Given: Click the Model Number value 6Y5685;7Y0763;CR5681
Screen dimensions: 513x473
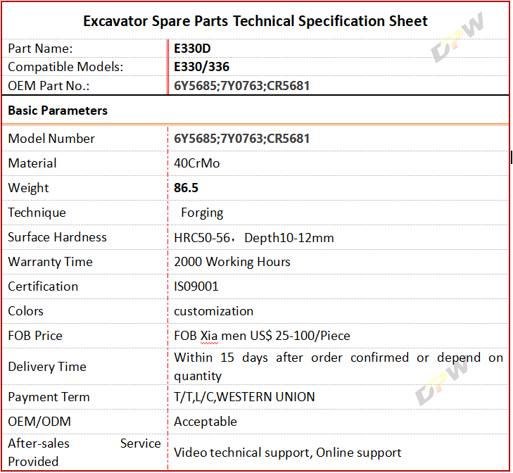Looking at the screenshot, I should (x=241, y=139).
